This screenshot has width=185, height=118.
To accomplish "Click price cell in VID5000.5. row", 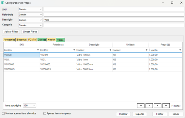I will click(165, 69).
